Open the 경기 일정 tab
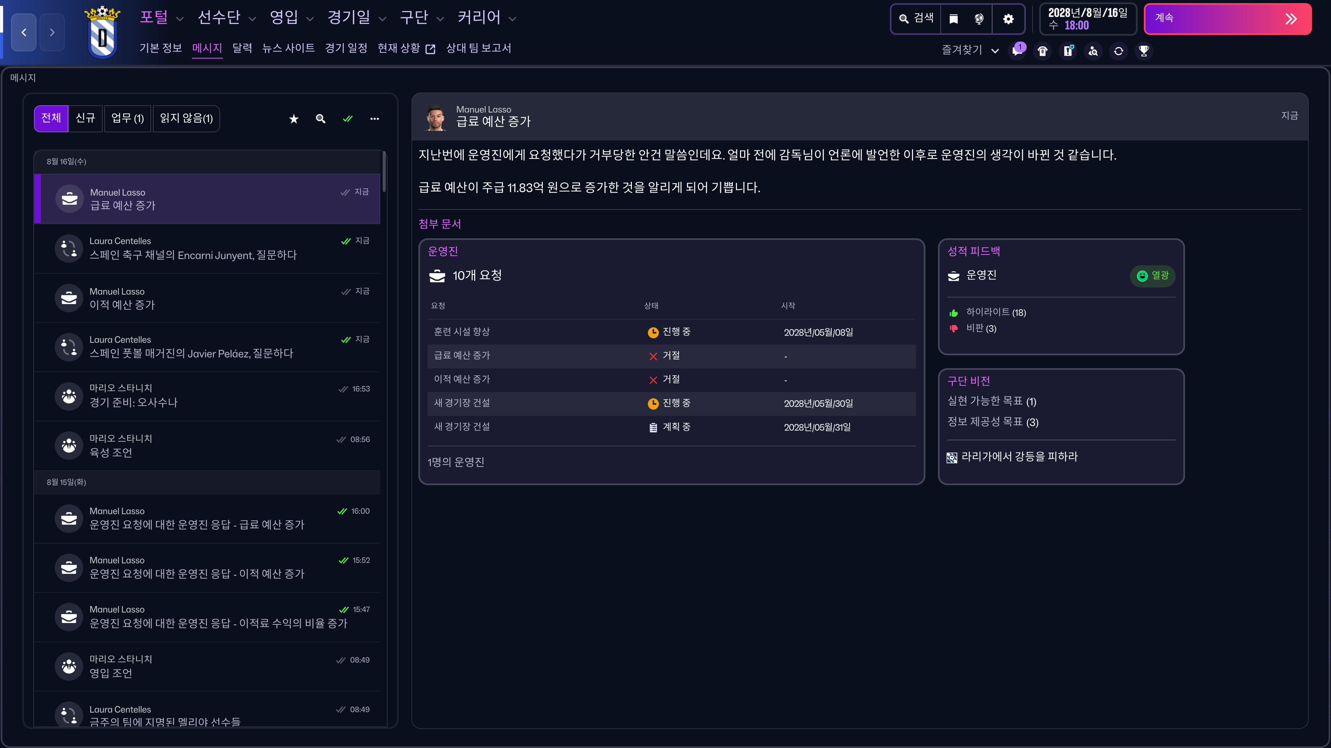Viewport: 1331px width, 748px height. (346, 48)
